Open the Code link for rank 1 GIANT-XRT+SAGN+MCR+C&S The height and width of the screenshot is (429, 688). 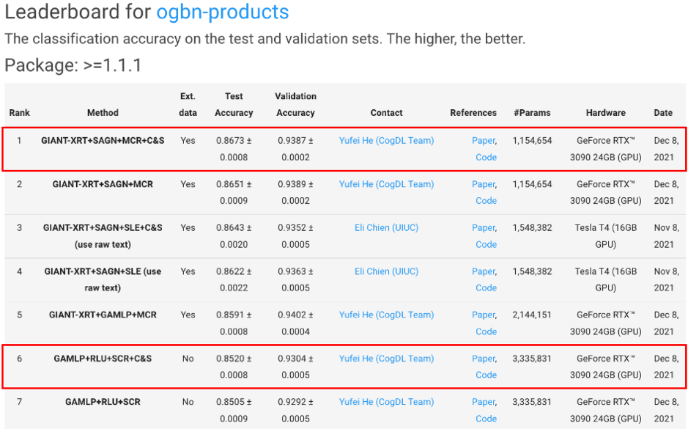[487, 157]
